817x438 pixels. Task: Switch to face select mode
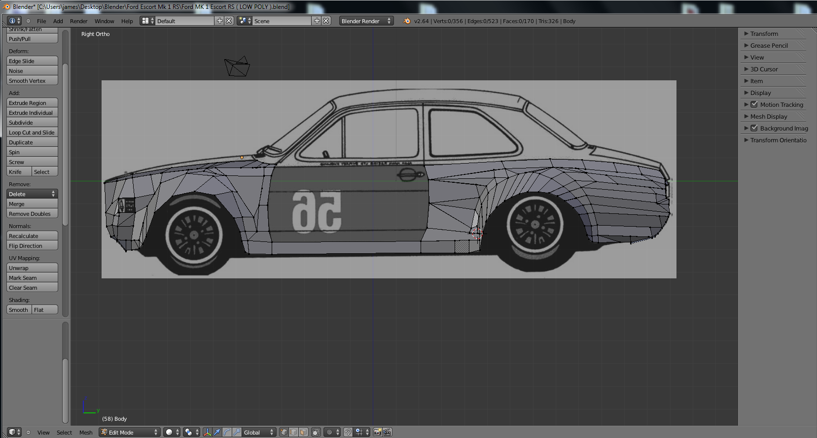pos(304,432)
